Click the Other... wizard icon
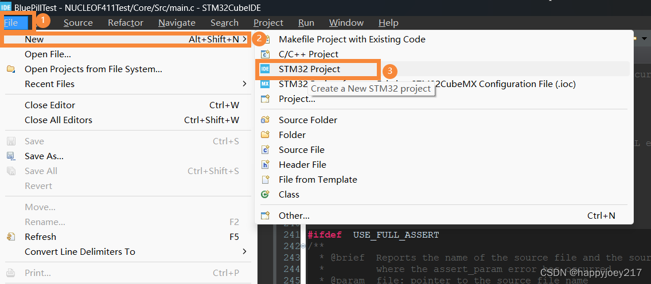This screenshot has width=651, height=284. click(x=266, y=216)
